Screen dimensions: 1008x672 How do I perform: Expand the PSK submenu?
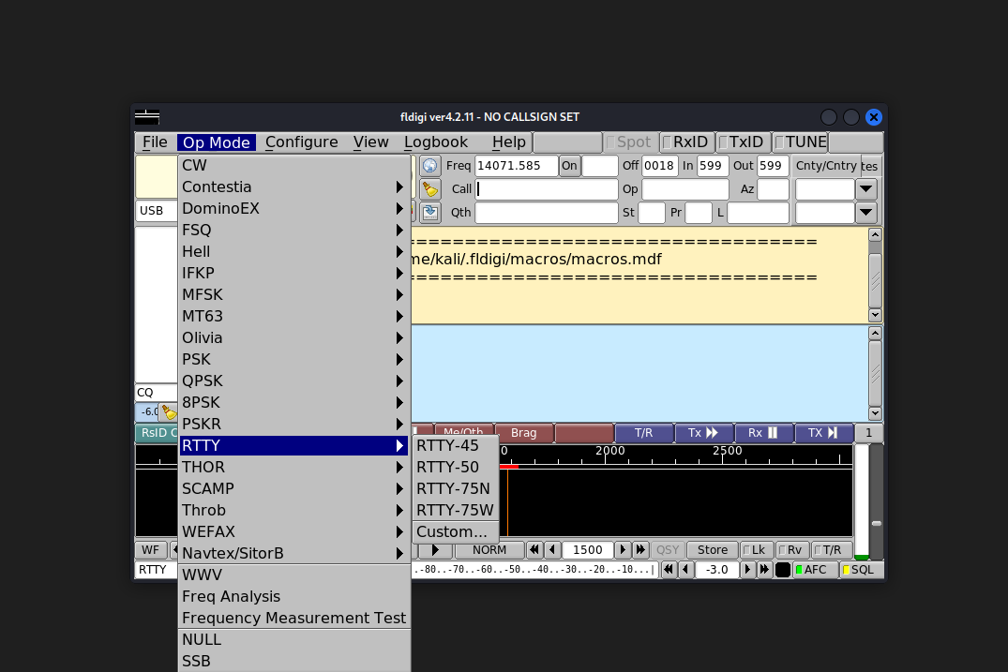coord(294,360)
